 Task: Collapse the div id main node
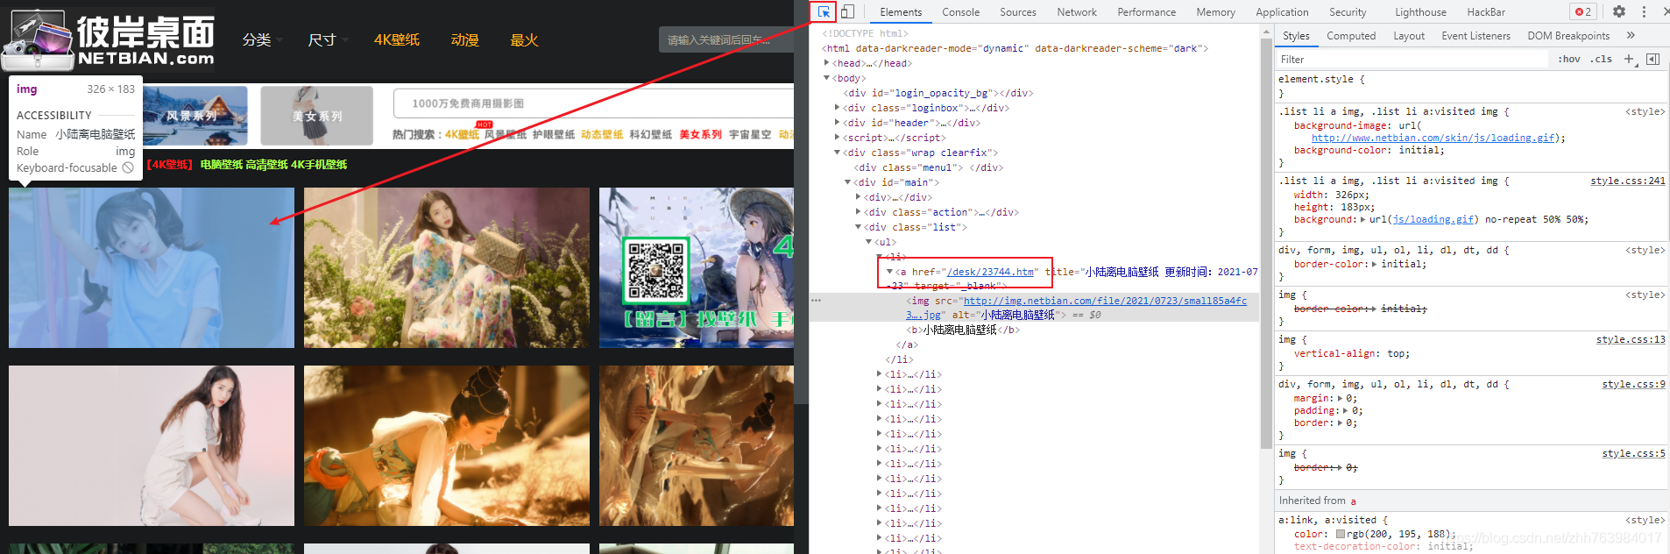pos(847,182)
